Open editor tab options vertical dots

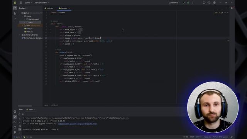227,8
